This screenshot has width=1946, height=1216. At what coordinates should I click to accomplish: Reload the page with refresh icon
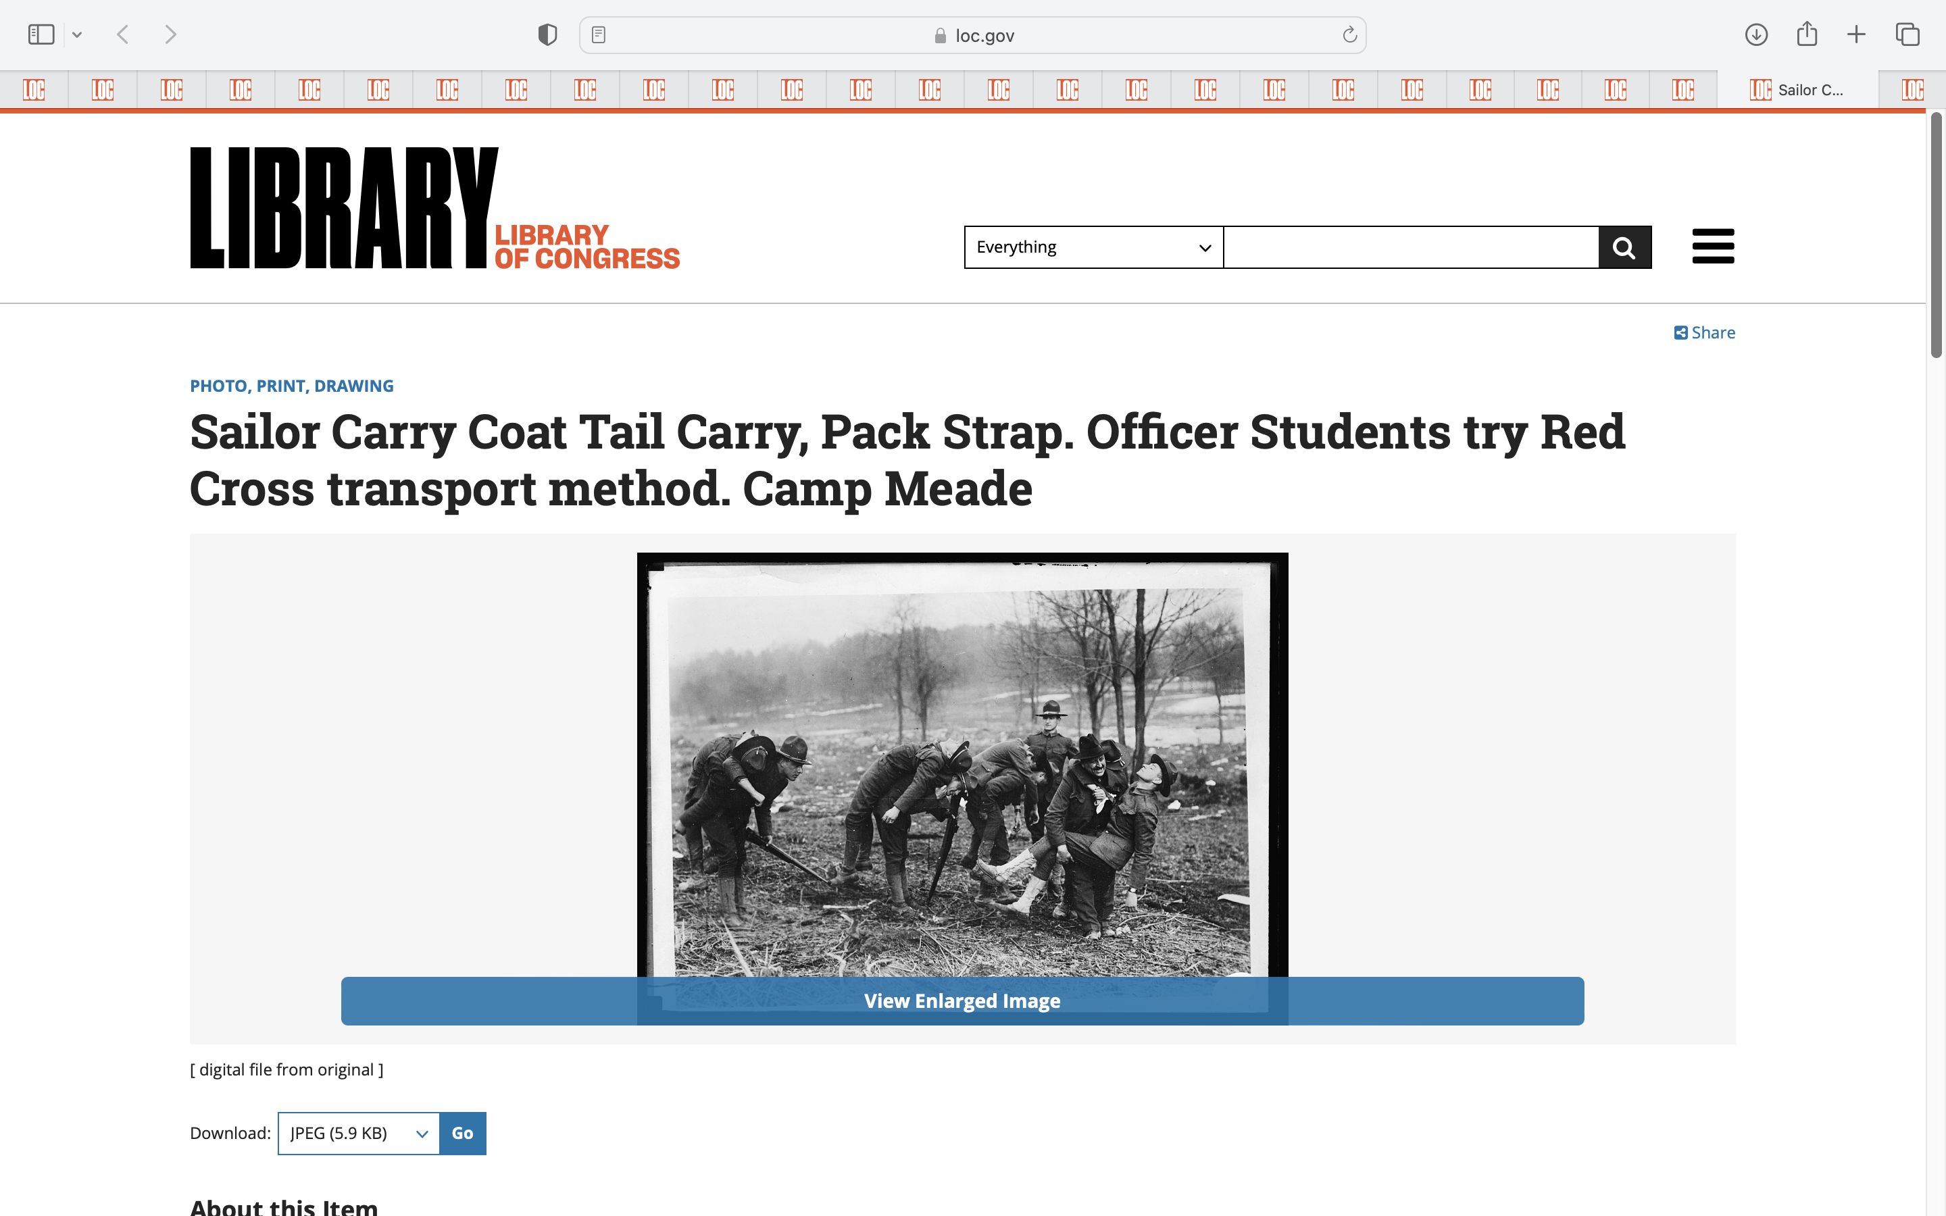pos(1349,34)
